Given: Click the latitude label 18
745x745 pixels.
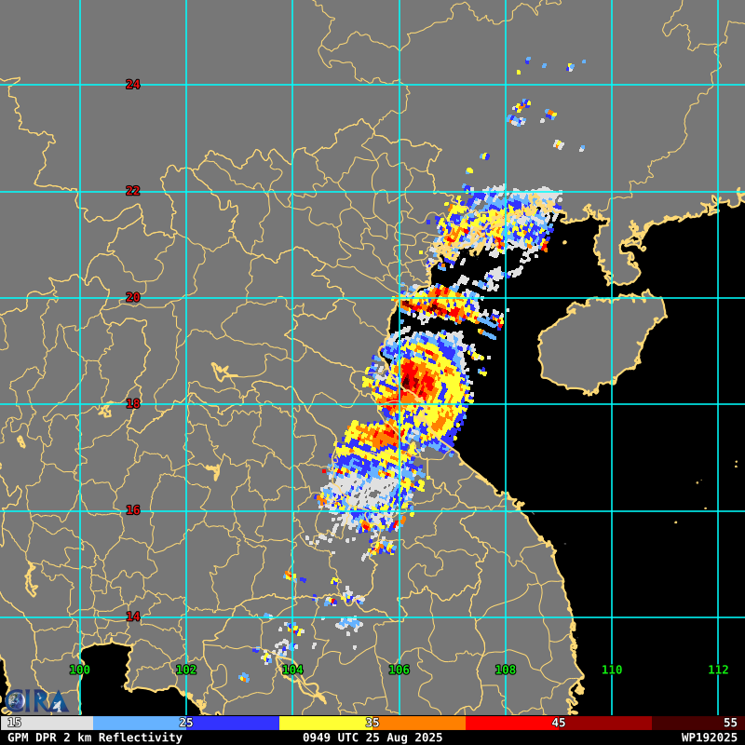Looking at the screenshot, I should 133,404.
